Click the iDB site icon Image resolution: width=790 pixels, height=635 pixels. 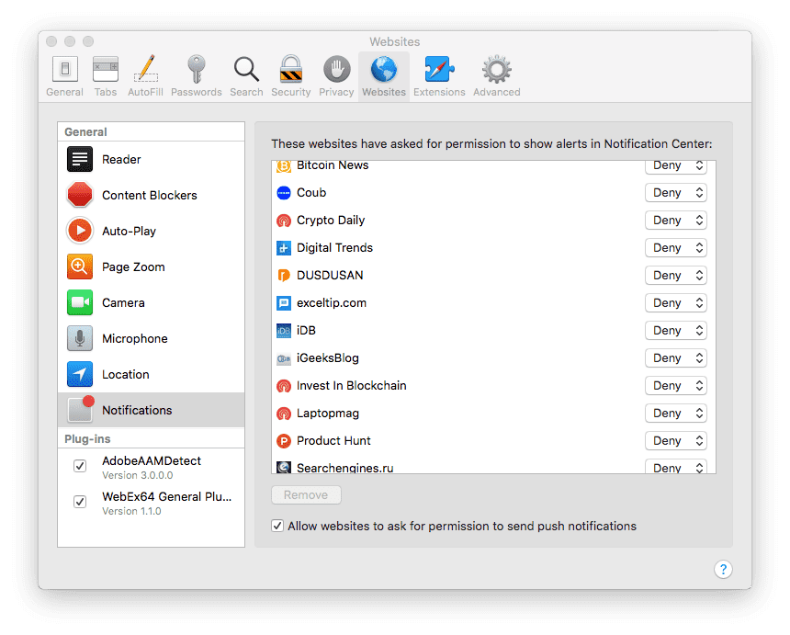point(284,331)
